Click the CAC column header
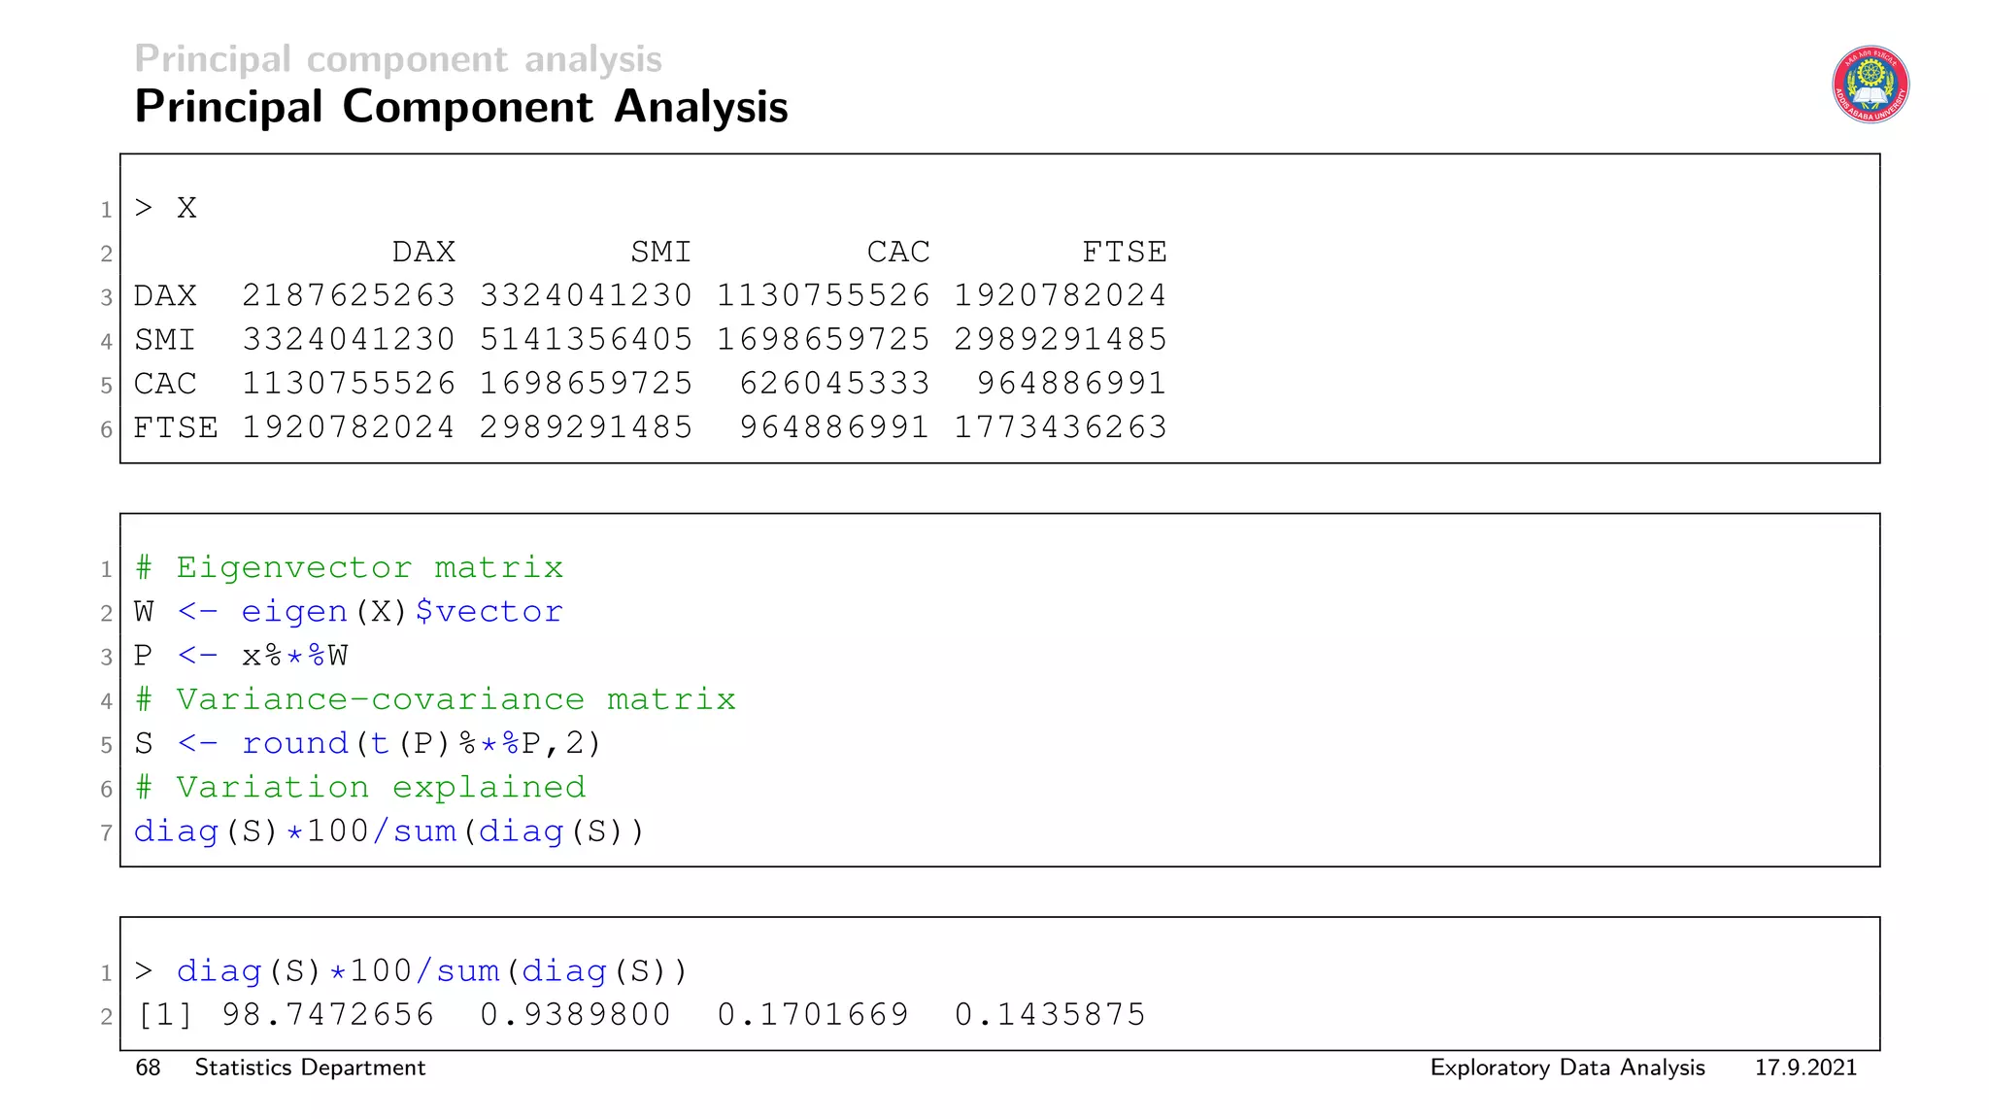 click(x=898, y=252)
